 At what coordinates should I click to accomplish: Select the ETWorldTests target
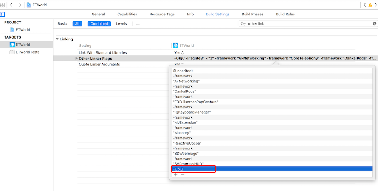tap(24, 52)
